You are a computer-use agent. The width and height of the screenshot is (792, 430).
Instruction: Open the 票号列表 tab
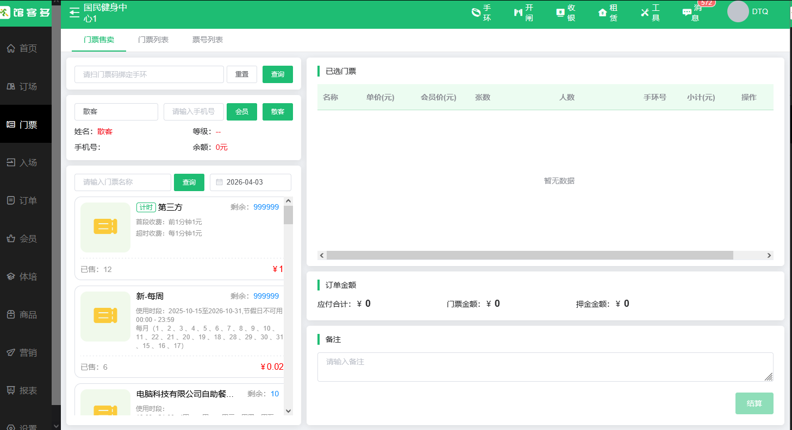click(207, 39)
